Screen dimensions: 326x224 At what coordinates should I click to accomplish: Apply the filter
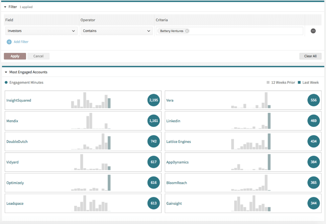(x=15, y=56)
